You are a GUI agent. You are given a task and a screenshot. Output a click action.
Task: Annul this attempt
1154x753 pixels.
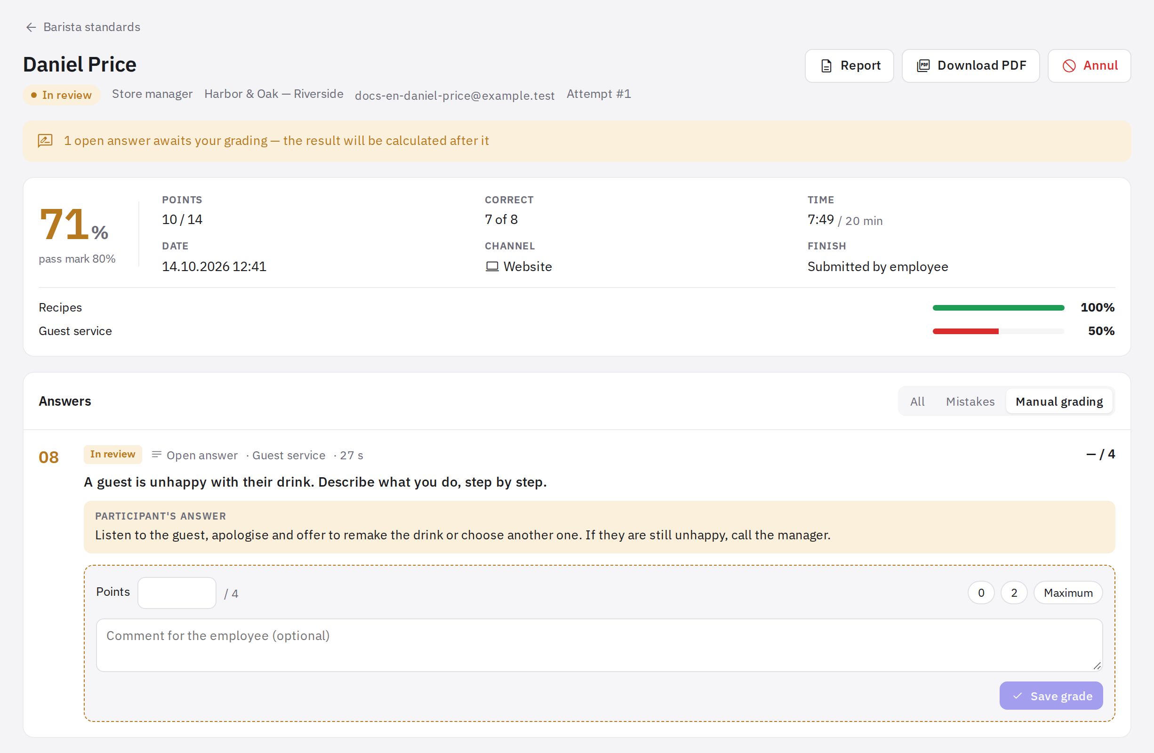1089,65
